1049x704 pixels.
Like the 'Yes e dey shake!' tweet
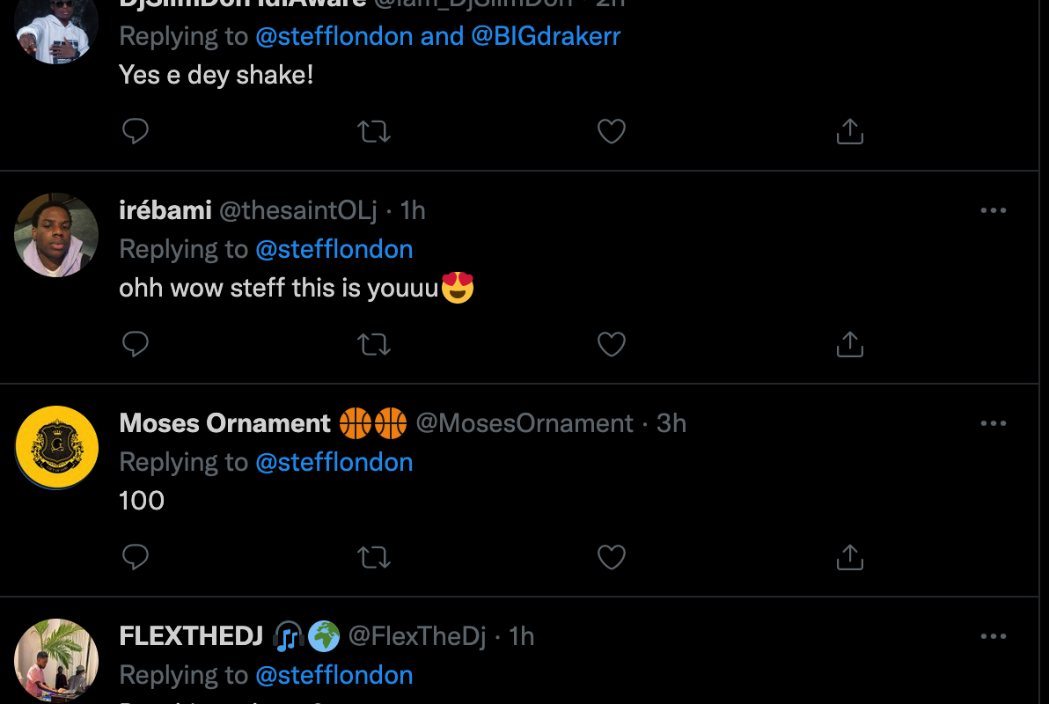coord(611,131)
